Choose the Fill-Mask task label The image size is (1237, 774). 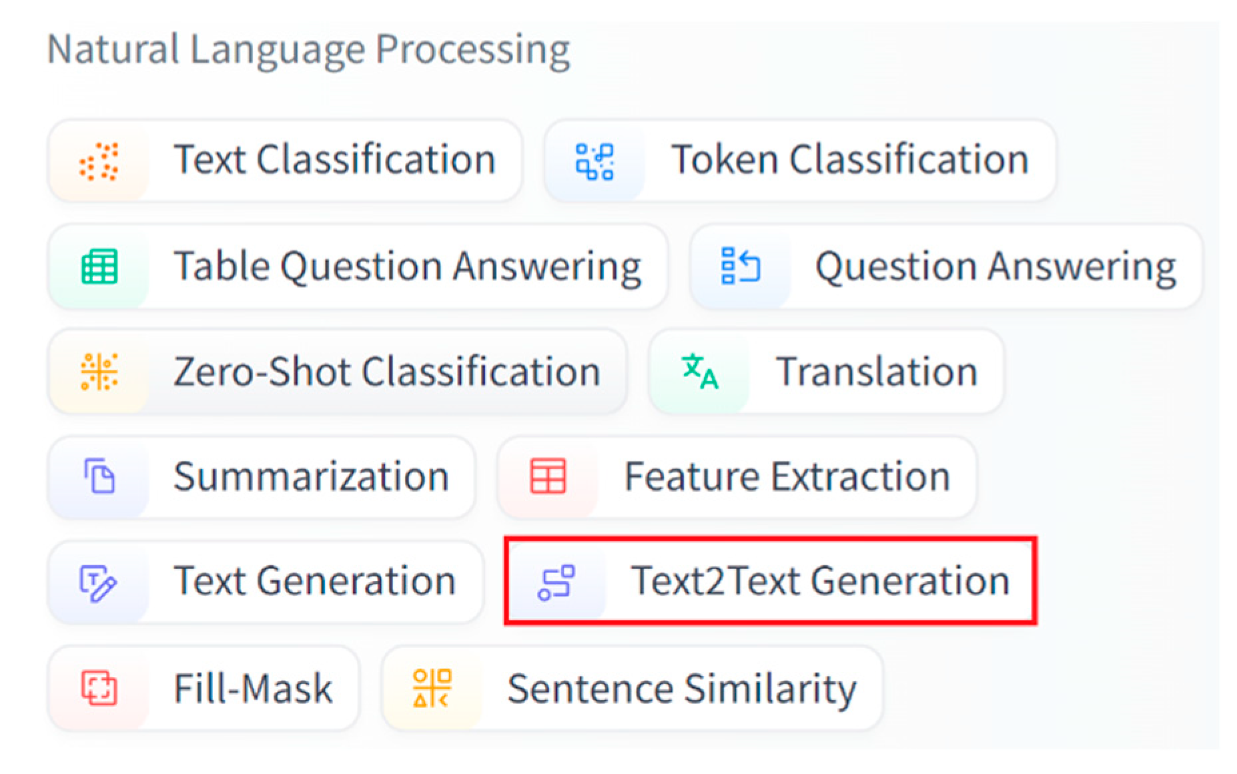253,688
